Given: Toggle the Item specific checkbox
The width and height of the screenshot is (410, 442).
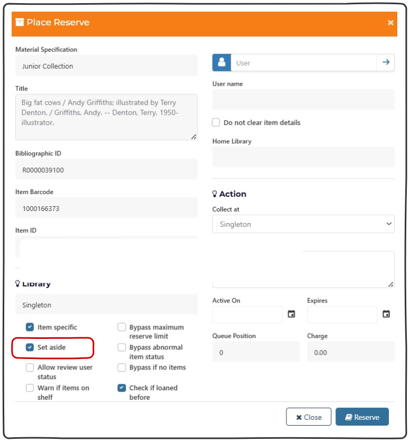Looking at the screenshot, I should 30,327.
